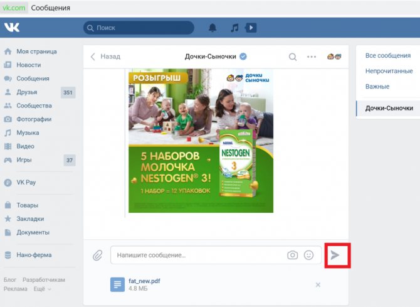420x307 pixels.
Task: Click the verified checkmark badge
Action: (x=243, y=57)
